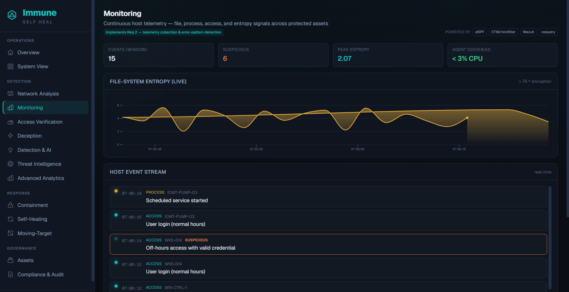
Task: Click the SUSPICIOUS tag on WKS-014 event
Action: coord(196,240)
